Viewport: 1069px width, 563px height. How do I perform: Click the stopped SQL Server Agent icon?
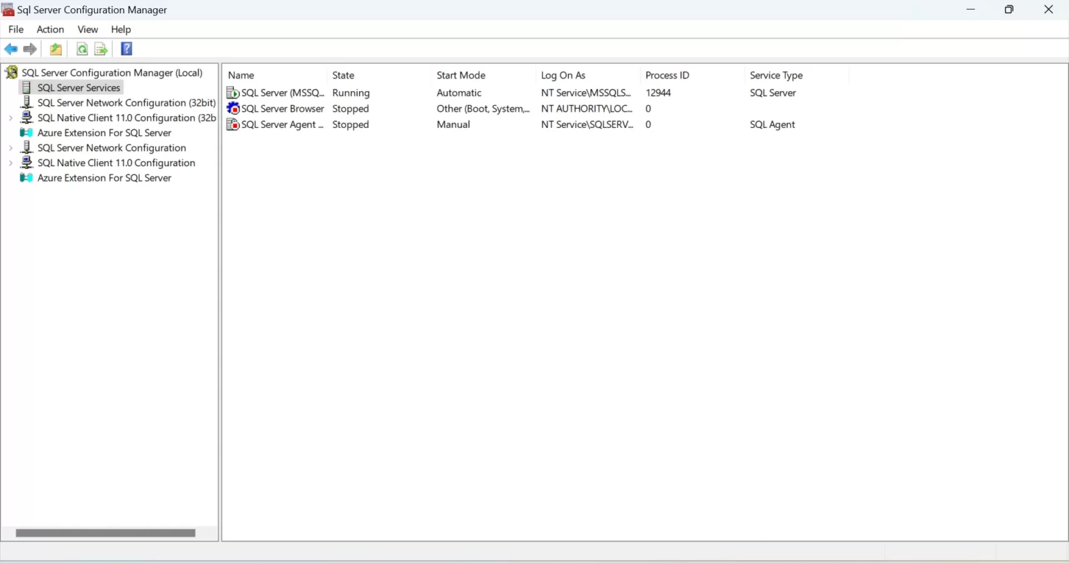pos(232,124)
